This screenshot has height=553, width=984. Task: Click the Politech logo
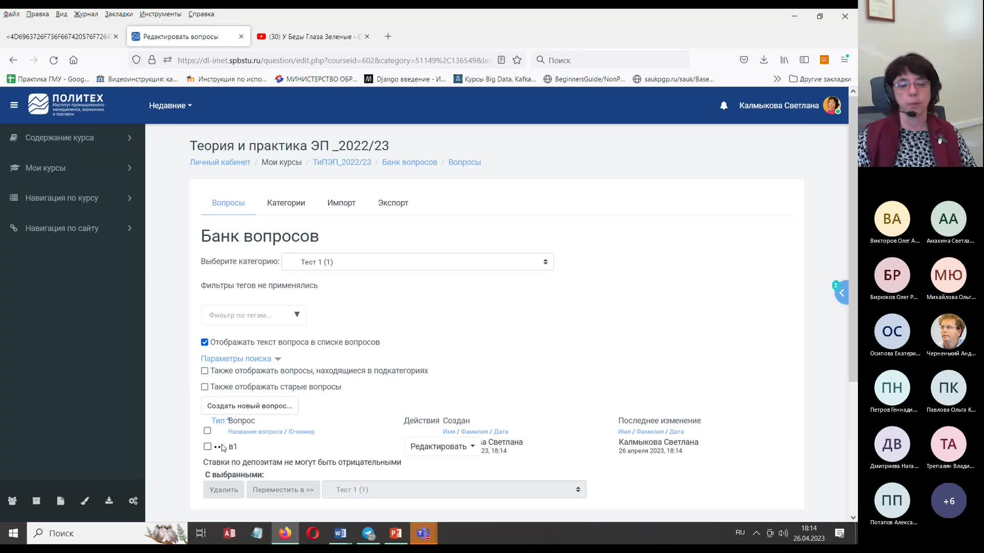[x=66, y=104]
